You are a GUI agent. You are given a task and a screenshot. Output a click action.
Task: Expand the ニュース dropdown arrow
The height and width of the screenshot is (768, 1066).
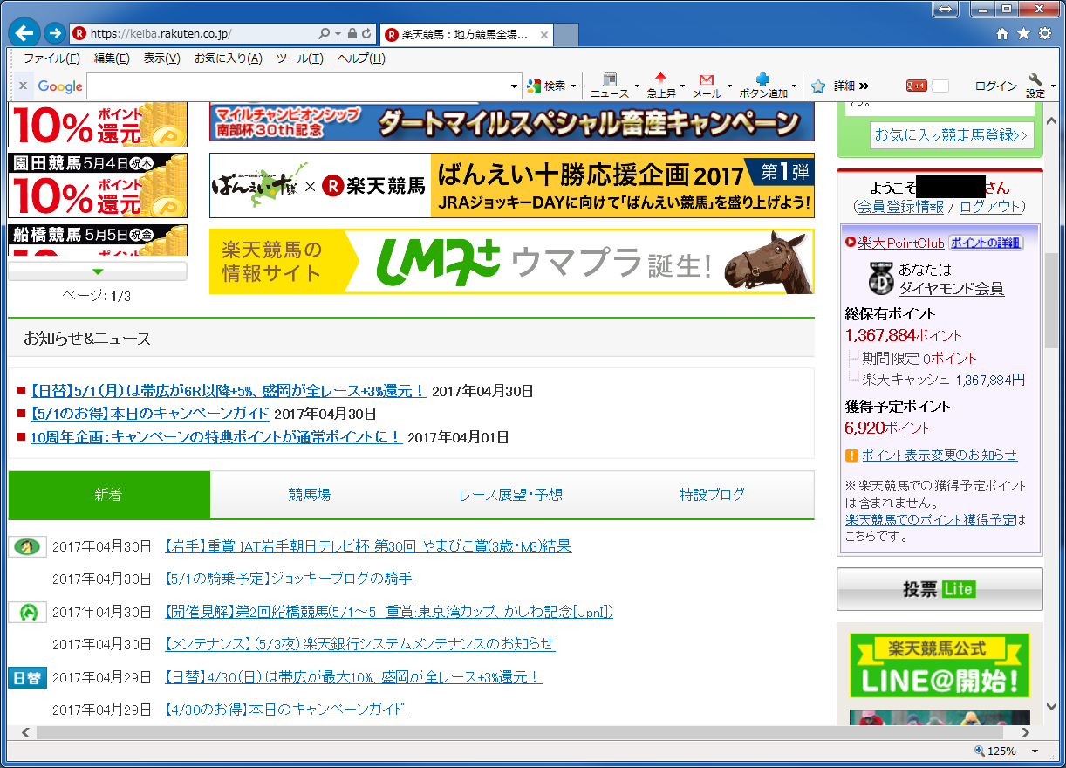637,86
